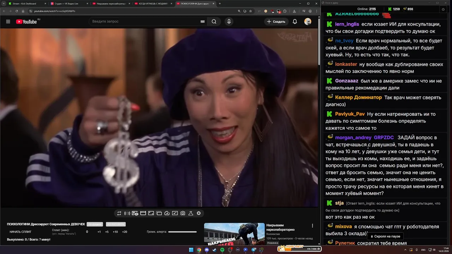The image size is (452, 254).
Task: Click the screen frame icon in player toolbar
Action: (151, 213)
